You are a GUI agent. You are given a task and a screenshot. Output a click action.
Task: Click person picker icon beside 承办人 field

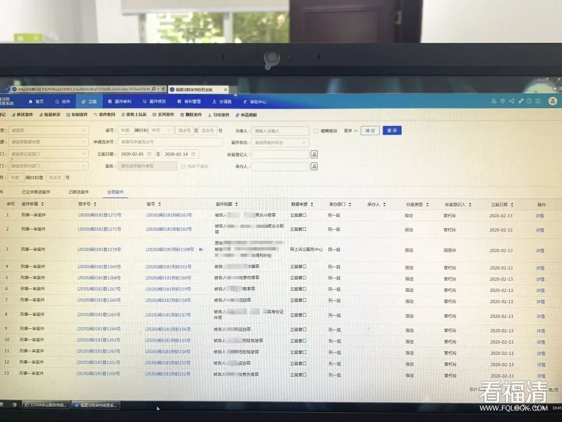pos(314,166)
